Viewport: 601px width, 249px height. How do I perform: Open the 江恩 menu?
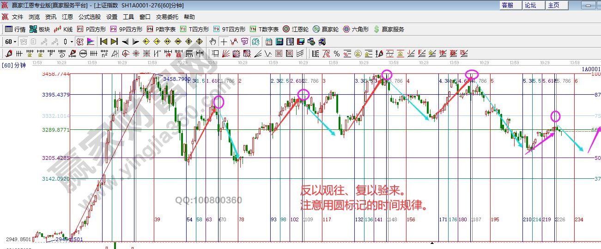pos(67,17)
